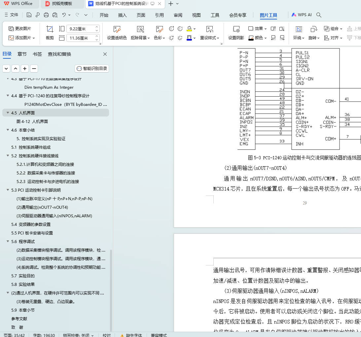This screenshot has height=337, width=361.
Task: Click the Save document icon
Action: (x=29, y=15)
